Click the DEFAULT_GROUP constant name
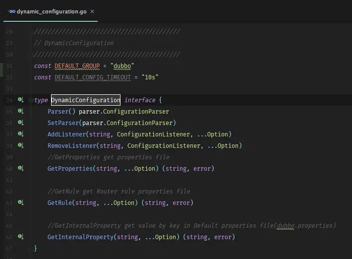This screenshot has height=259, width=352. [77, 66]
